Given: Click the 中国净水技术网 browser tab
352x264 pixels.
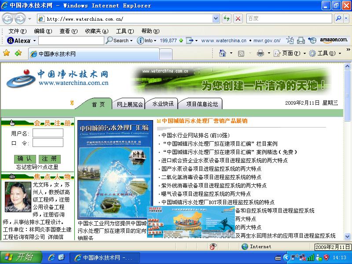Looking at the screenshot, I should (x=94, y=54).
